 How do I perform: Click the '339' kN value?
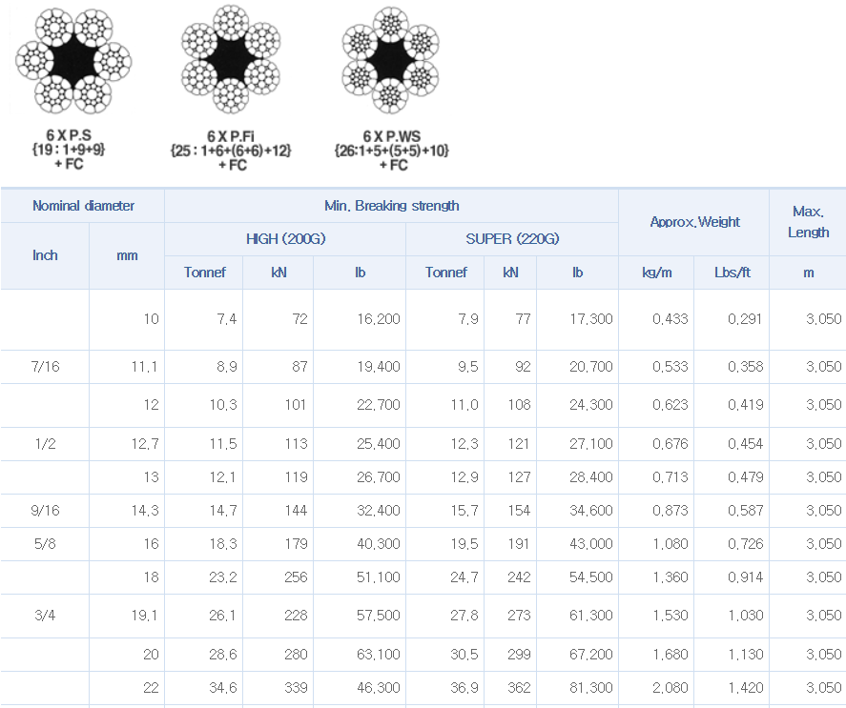coord(296,687)
